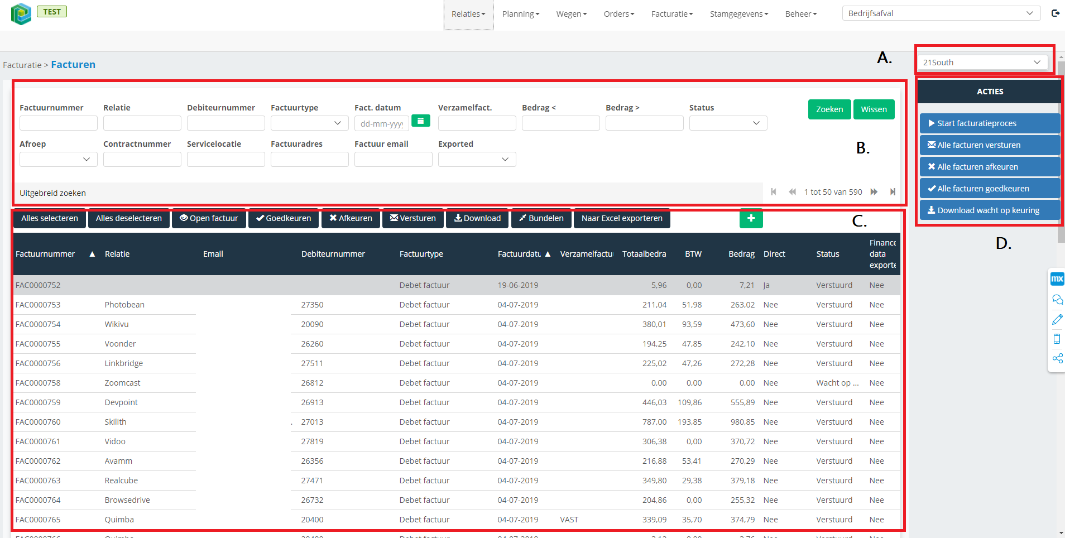This screenshot has width=1065, height=538.
Task: Focus the Factuur email search field
Action: tap(393, 159)
